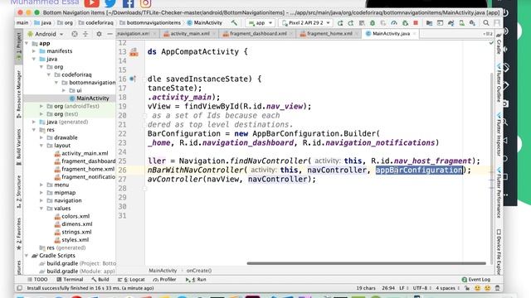Expand the ui package node
This screenshot has width=531, height=298.
[x=64, y=90]
